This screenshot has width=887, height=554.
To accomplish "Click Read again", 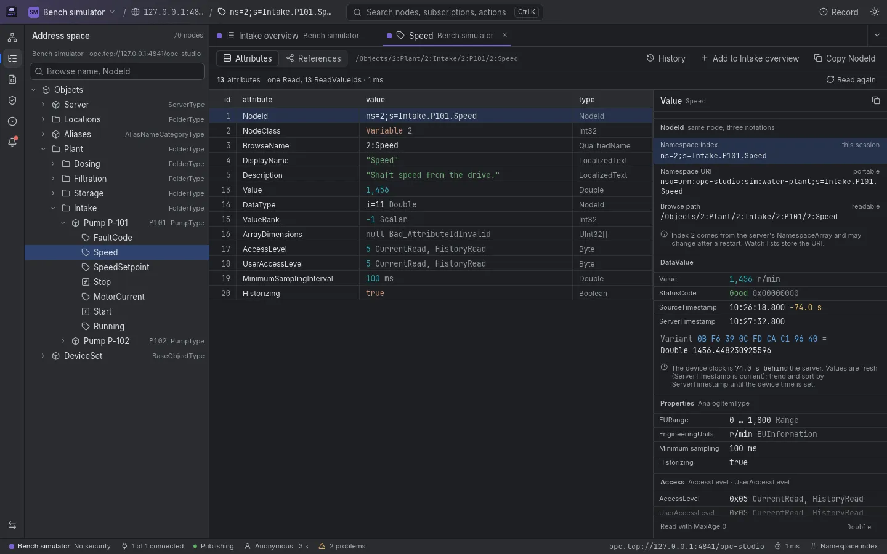I will coord(851,80).
